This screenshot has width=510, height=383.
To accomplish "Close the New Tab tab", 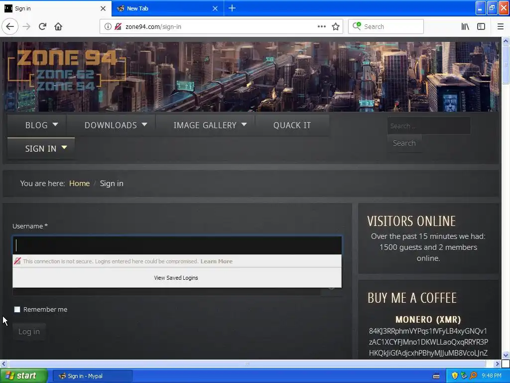I will (x=215, y=8).
